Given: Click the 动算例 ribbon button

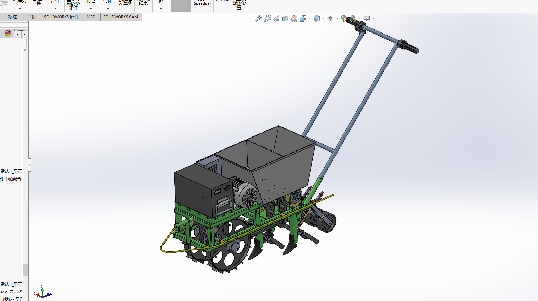Looking at the screenshot, I should point(126,3).
